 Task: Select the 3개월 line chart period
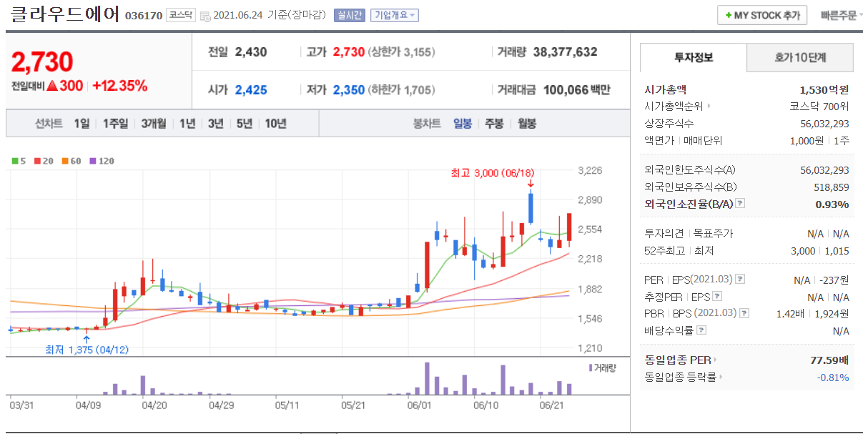[x=153, y=123]
